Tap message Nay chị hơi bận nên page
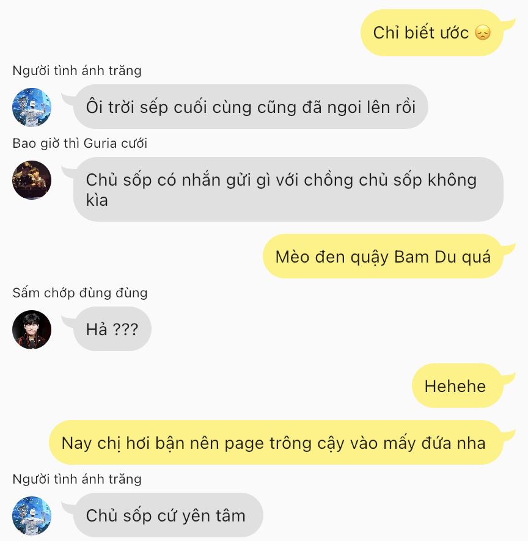528x541 pixels. 276,442
